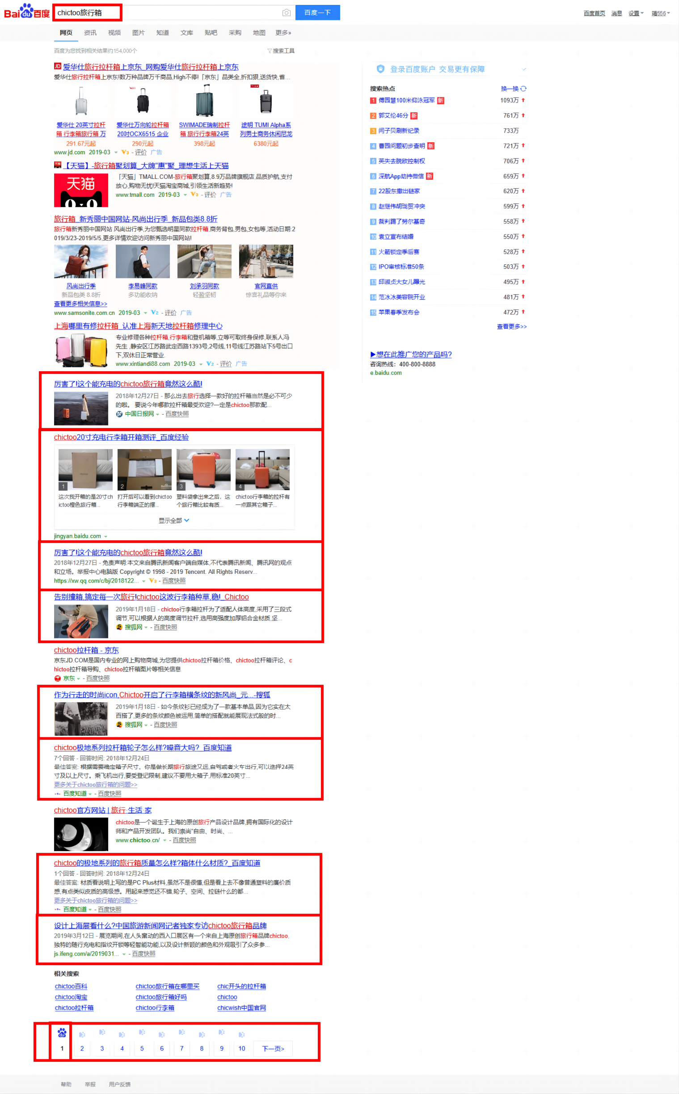Switch to the 知道 tab
679x1094 pixels.
pyautogui.click(x=163, y=33)
